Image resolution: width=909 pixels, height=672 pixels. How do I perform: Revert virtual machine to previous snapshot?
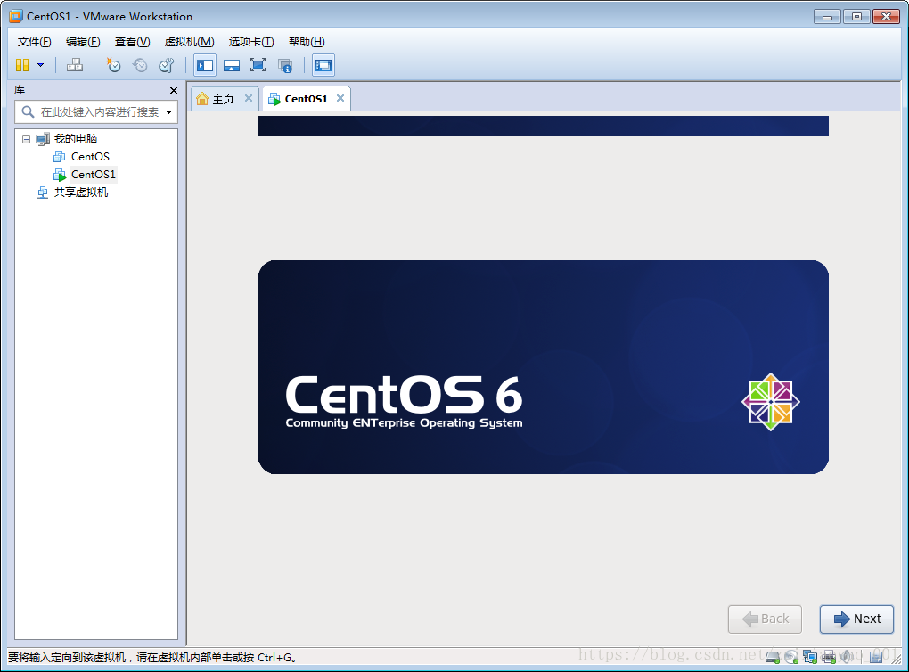click(x=140, y=65)
